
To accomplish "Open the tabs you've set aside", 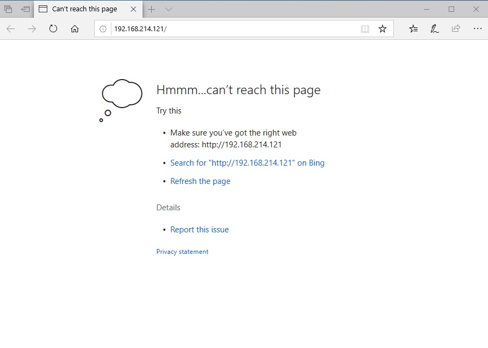I will click(8, 9).
